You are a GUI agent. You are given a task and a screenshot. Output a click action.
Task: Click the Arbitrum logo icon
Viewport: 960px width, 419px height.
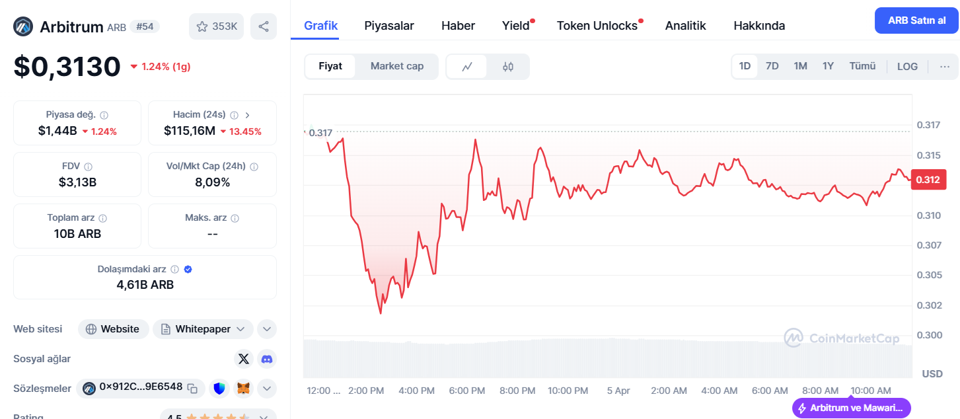tap(24, 26)
